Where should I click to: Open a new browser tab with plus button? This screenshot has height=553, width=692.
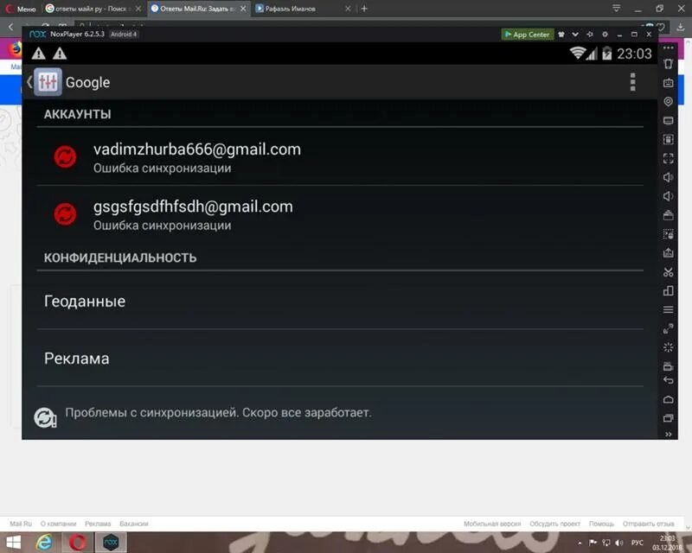coord(364,9)
